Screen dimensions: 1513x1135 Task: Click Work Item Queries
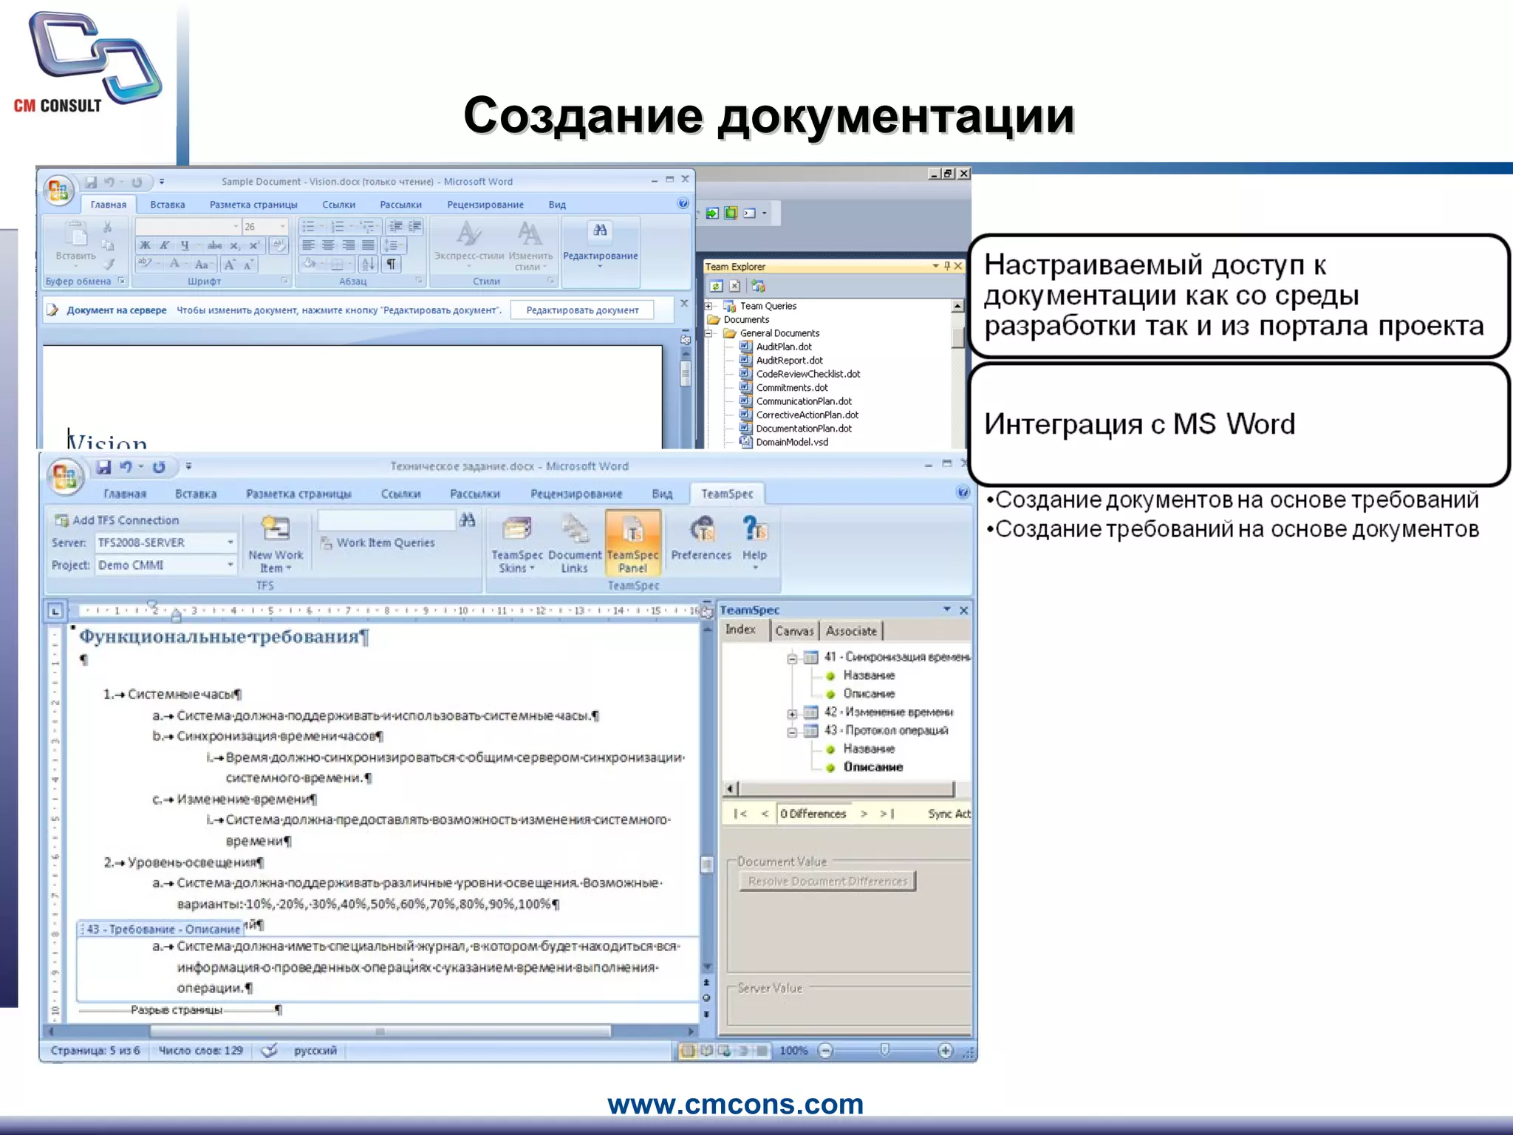(378, 542)
